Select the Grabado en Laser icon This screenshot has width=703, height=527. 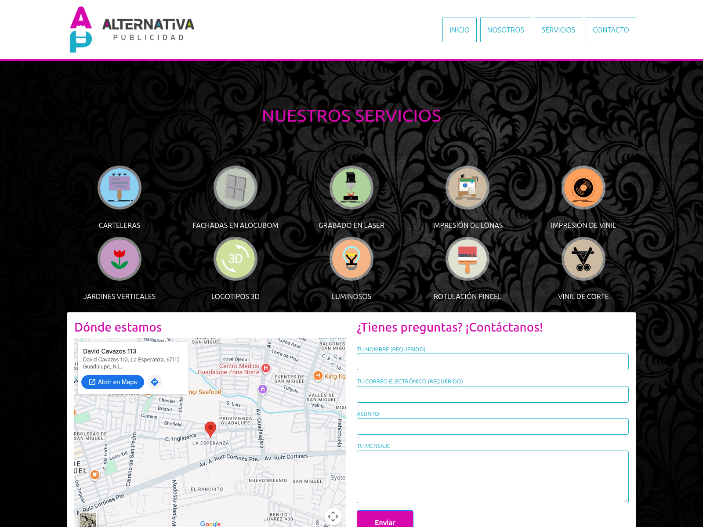[351, 188]
